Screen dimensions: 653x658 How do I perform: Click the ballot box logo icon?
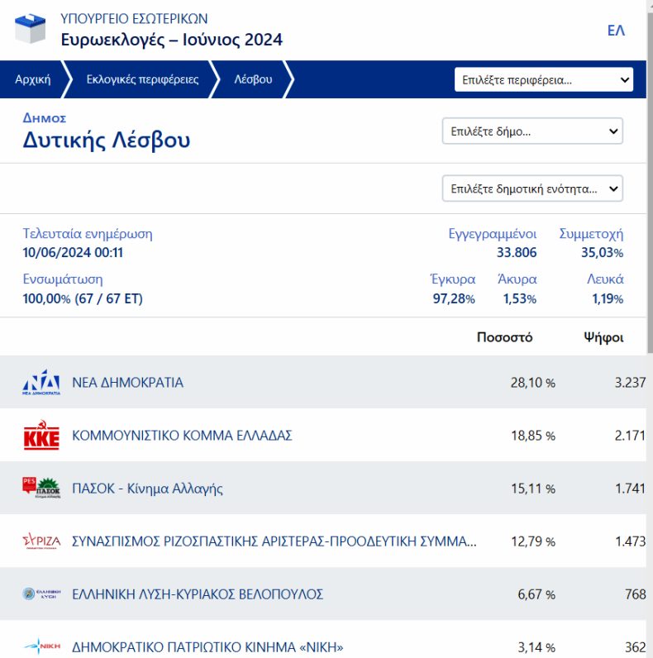[30, 28]
